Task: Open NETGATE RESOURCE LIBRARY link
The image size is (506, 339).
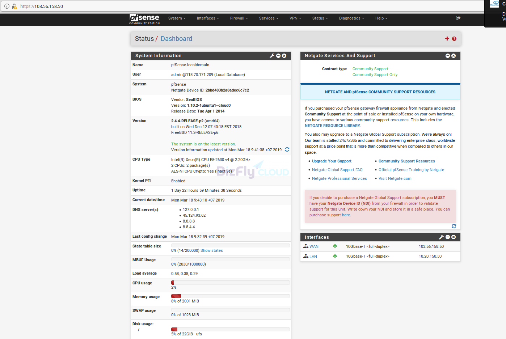Action: (x=332, y=126)
